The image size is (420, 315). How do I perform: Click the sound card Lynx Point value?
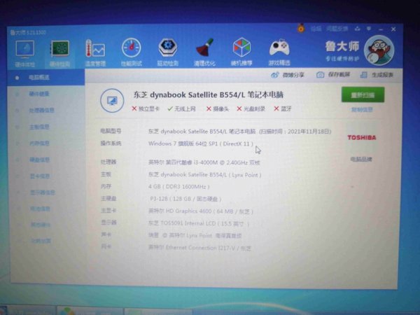[195, 236]
